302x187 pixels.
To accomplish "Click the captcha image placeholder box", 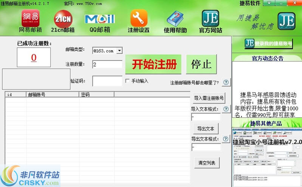I will coord(36,79).
